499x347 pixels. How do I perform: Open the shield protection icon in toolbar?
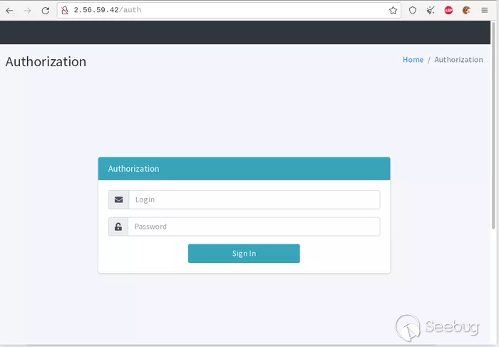pyautogui.click(x=413, y=11)
